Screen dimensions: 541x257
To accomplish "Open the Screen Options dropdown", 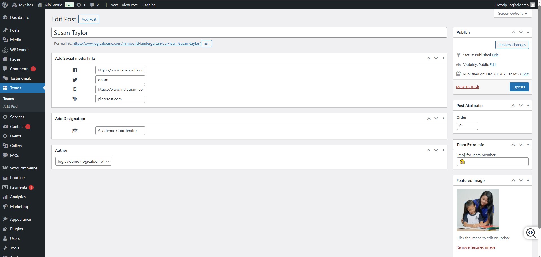I will click(x=512, y=14).
